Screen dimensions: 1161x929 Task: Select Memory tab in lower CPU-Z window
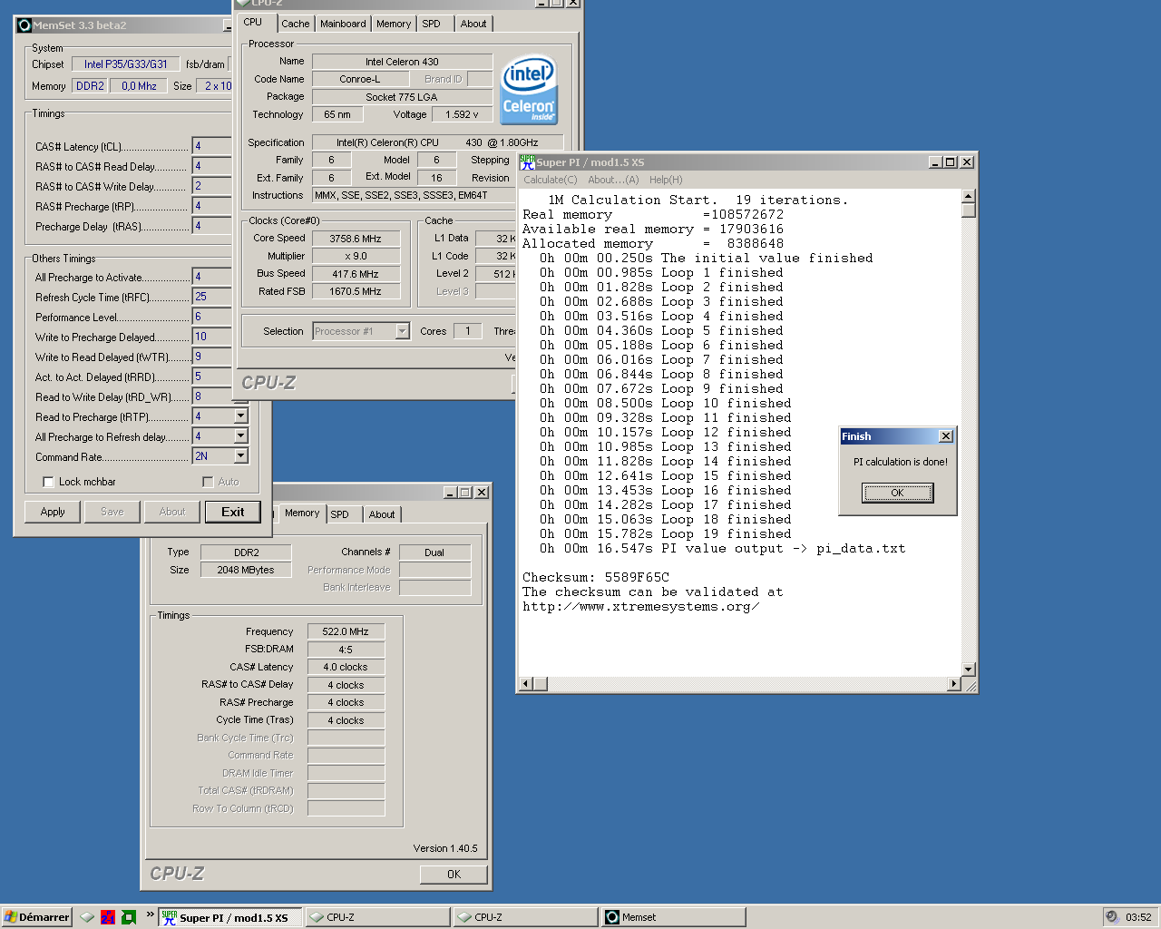point(302,513)
